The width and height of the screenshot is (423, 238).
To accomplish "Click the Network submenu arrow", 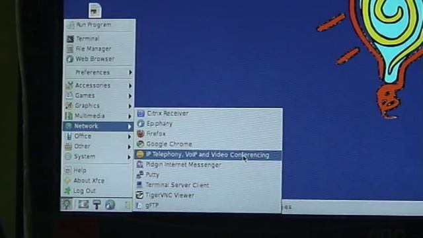I will (x=130, y=126).
